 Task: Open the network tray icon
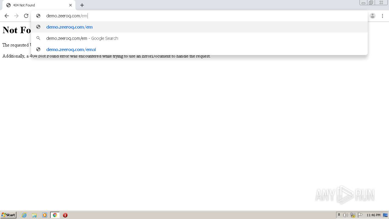(x=353, y=215)
